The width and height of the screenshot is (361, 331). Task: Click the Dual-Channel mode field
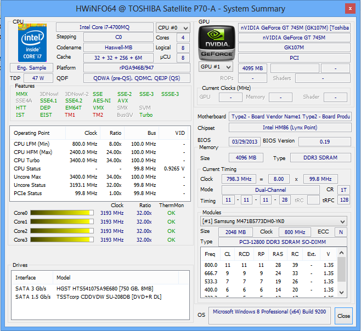270,190
